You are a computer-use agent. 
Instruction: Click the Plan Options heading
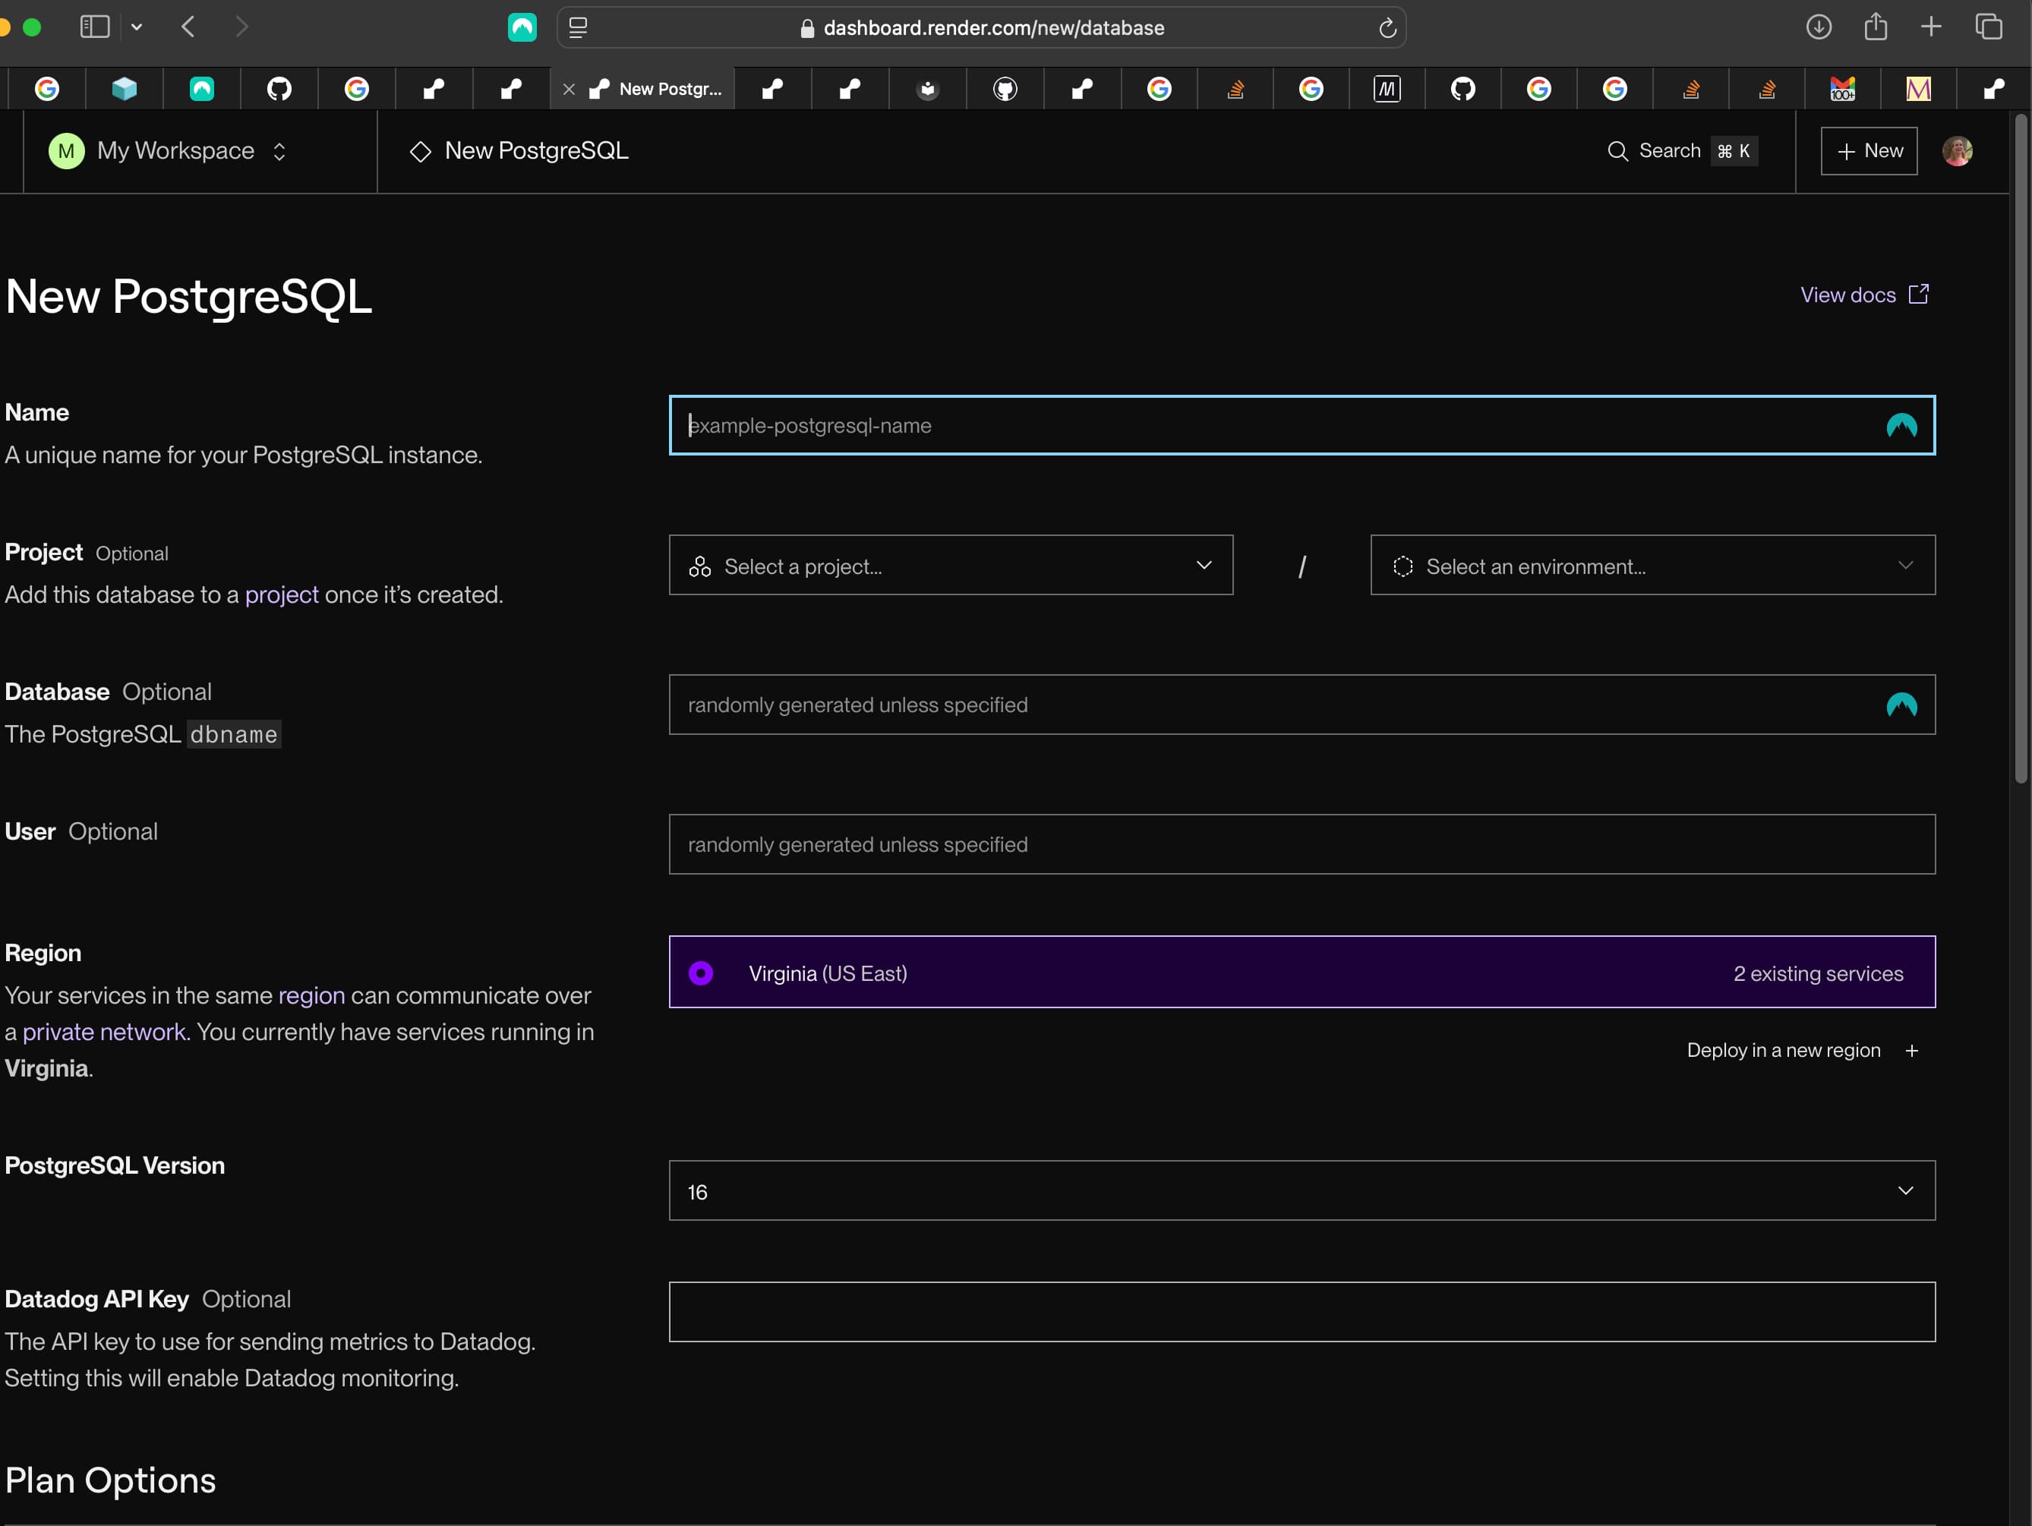pos(110,1480)
